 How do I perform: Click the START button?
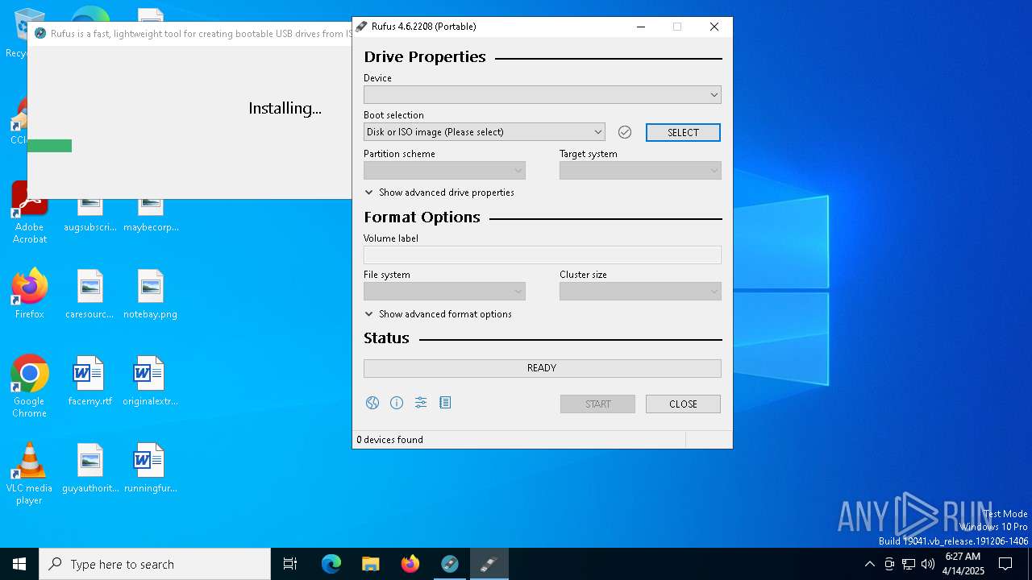pos(597,404)
